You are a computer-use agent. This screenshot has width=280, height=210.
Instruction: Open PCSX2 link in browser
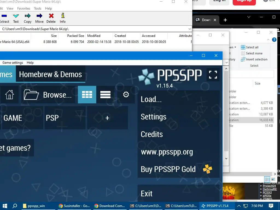[x=267, y=192]
